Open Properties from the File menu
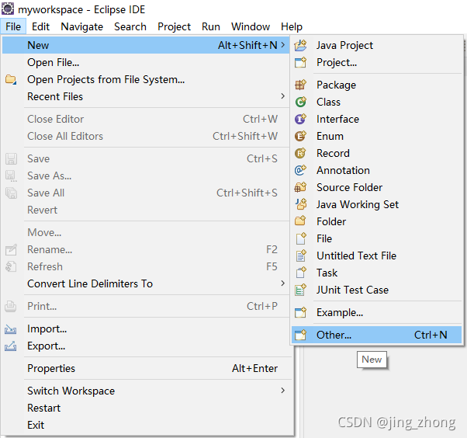 pyautogui.click(x=146, y=368)
